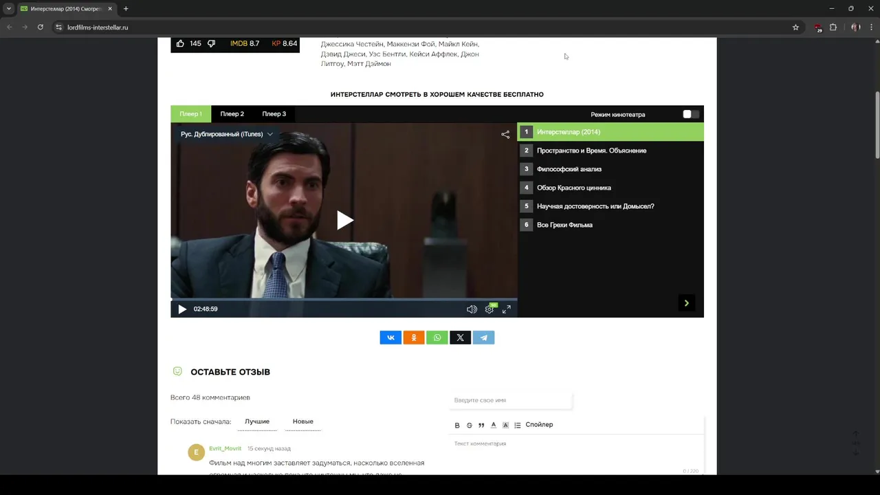Click the 02:48:59 duration text
This screenshot has width=880, height=495.
click(x=206, y=309)
